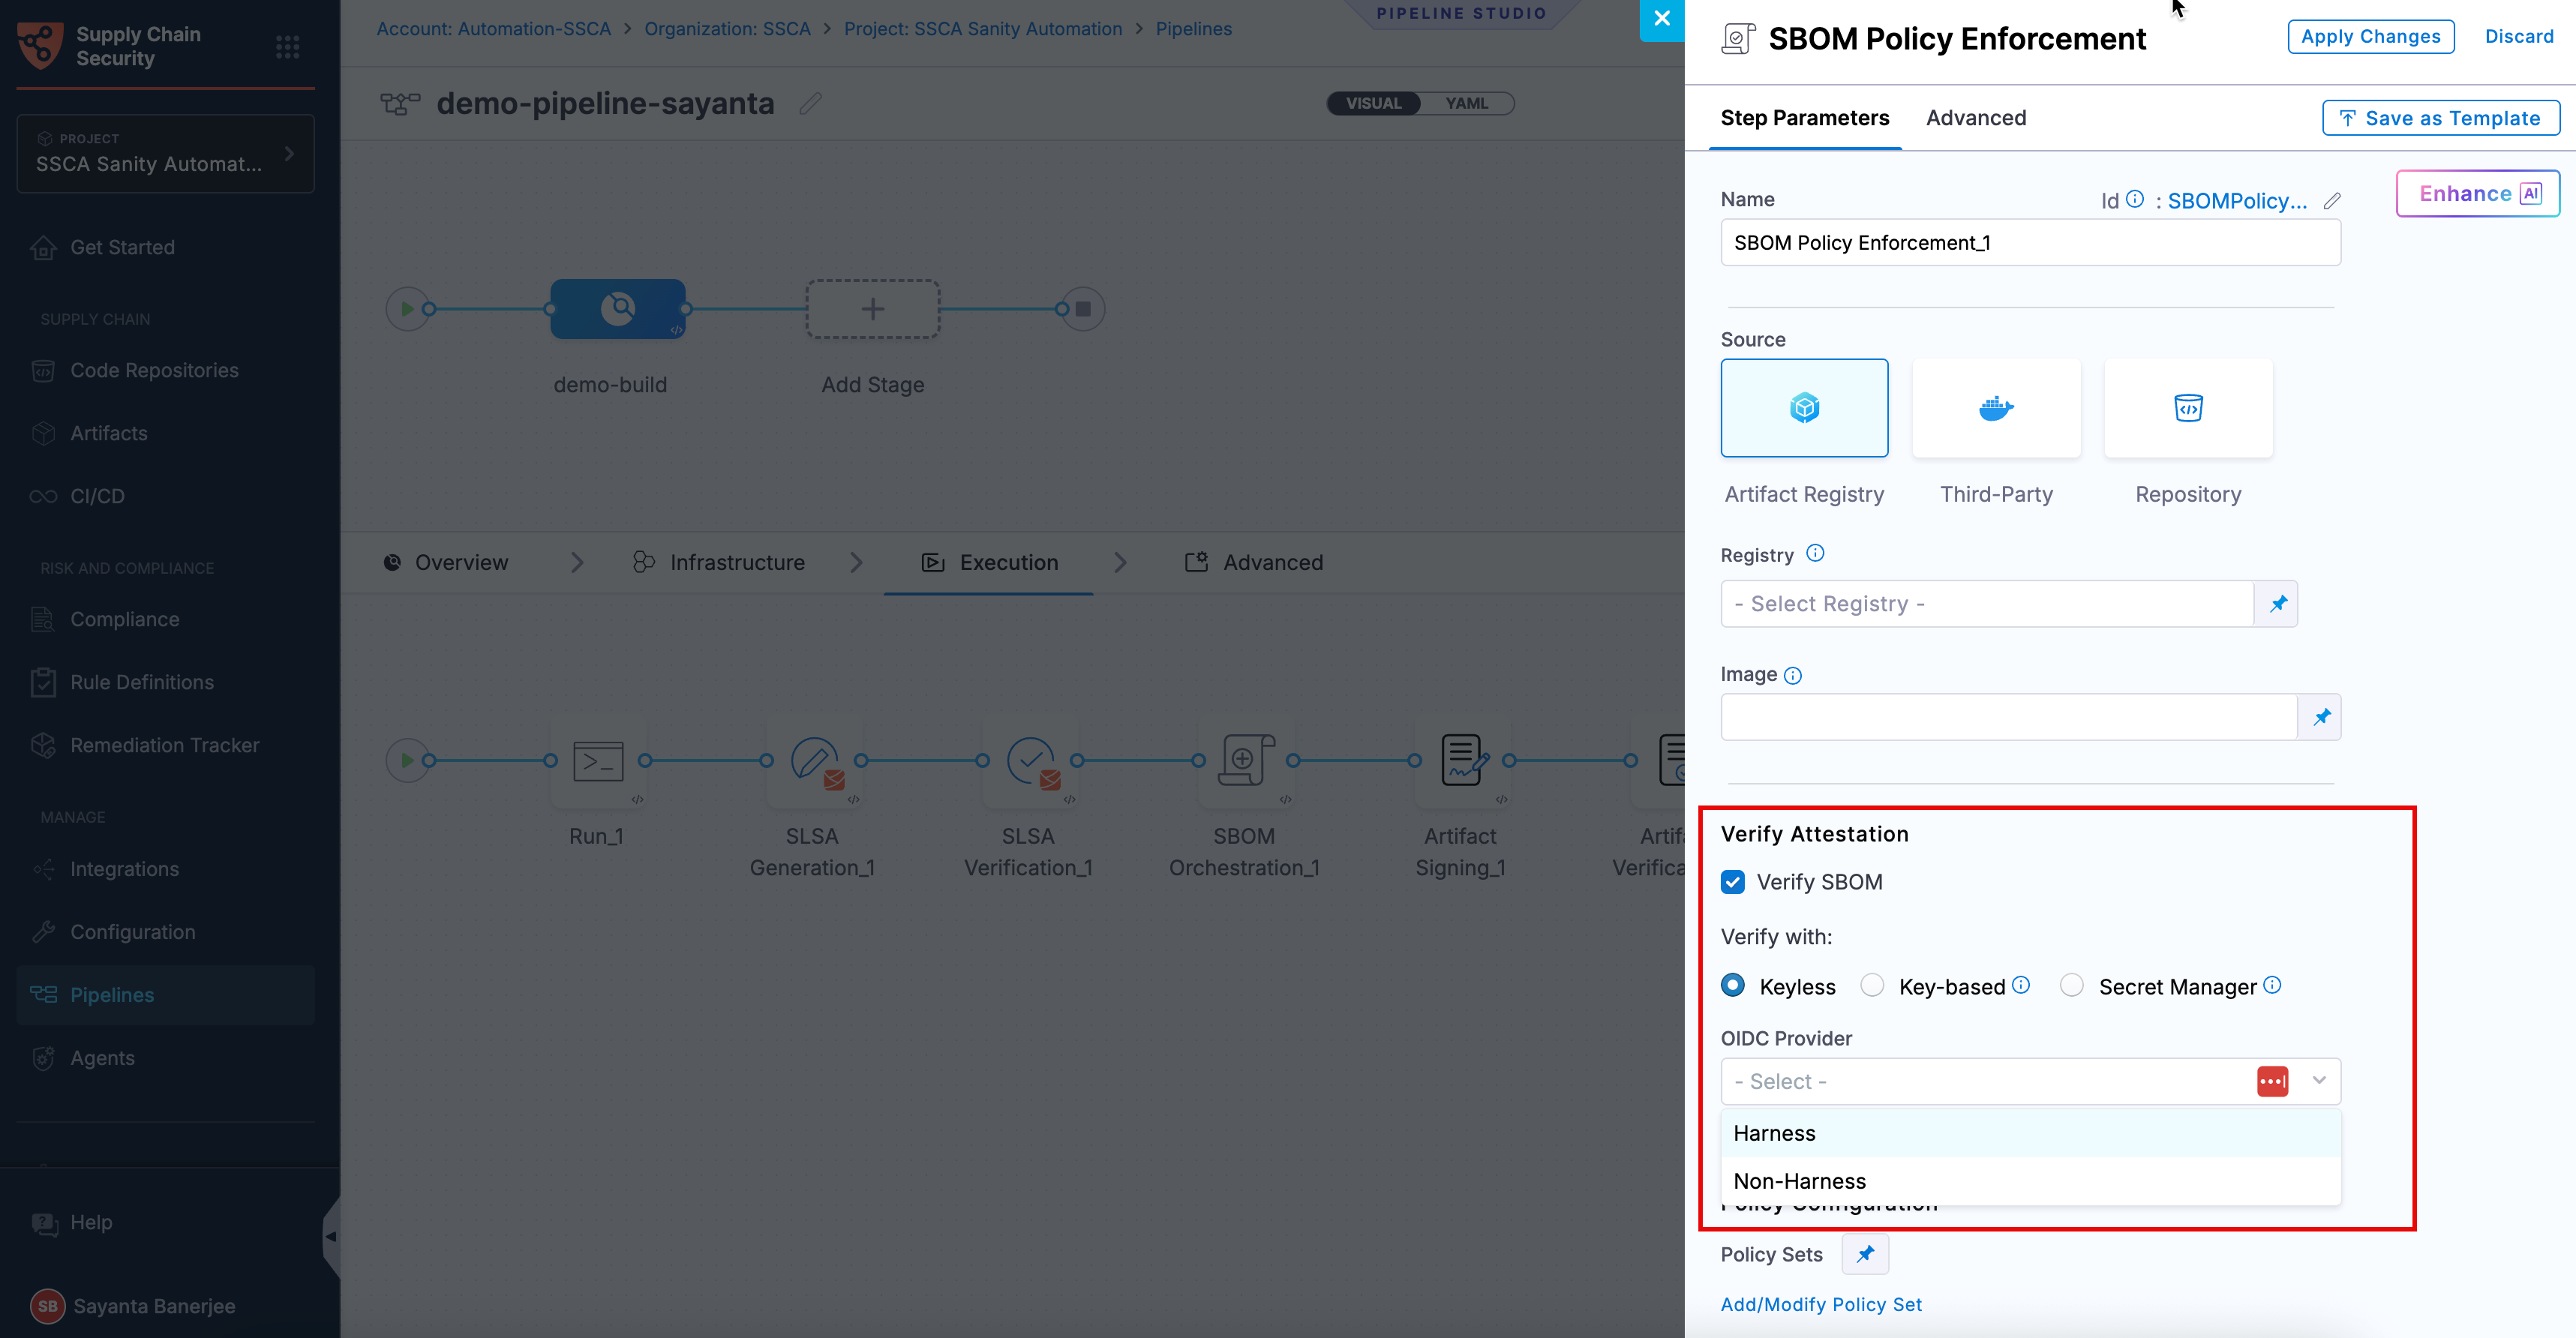2576x1338 pixels.
Task: Select the Artifact Signing_1 step icon
Action: click(x=1462, y=761)
